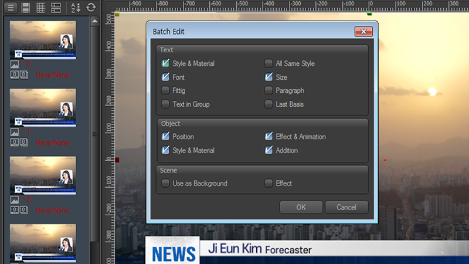Click the red marker on left ruler

117,160
